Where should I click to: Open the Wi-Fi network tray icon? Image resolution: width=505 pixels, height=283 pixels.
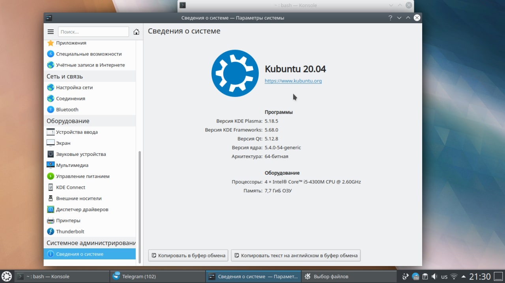pos(454,277)
